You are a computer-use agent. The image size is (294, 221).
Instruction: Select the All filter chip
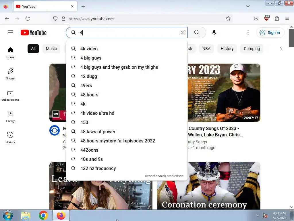33,49
